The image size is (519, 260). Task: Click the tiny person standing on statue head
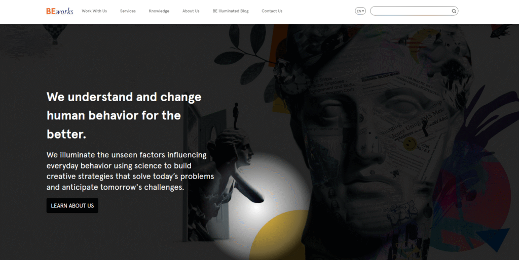tap(236, 116)
